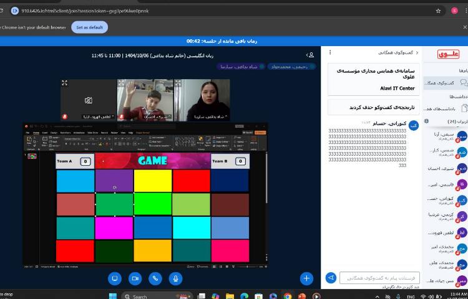Click the fullscreen icon on the boy's webcam
This screenshot has width=468, height=299.
click(120, 83)
